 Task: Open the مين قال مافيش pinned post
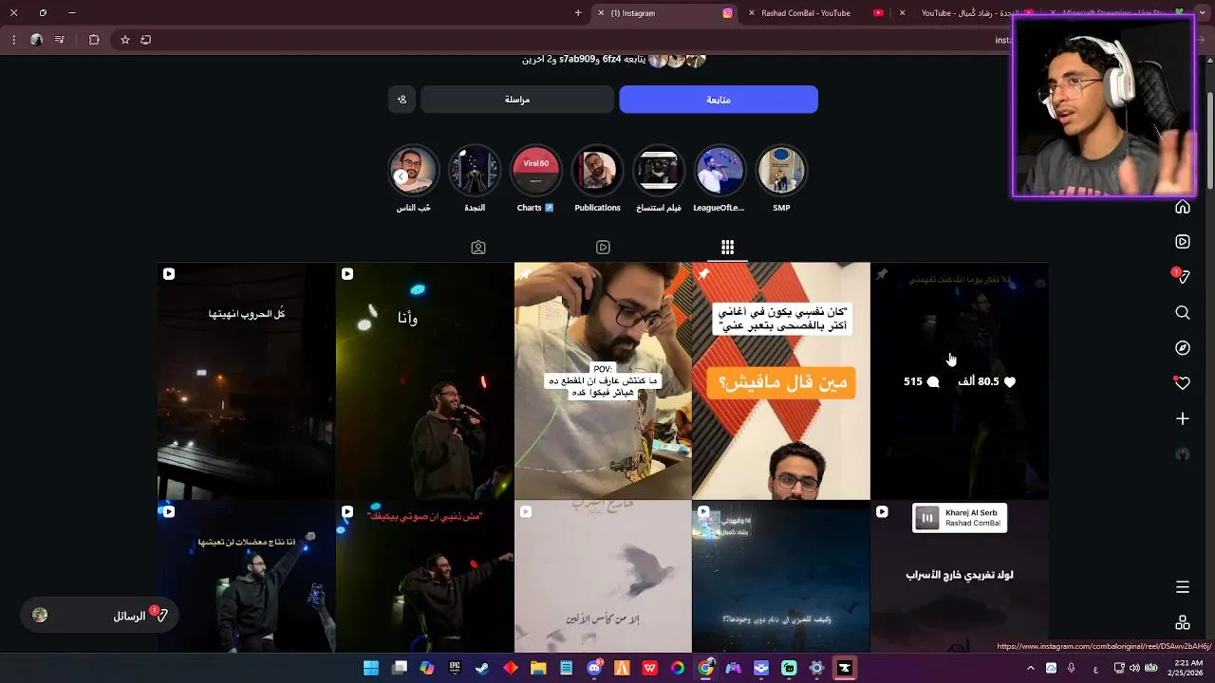pyautogui.click(x=781, y=381)
